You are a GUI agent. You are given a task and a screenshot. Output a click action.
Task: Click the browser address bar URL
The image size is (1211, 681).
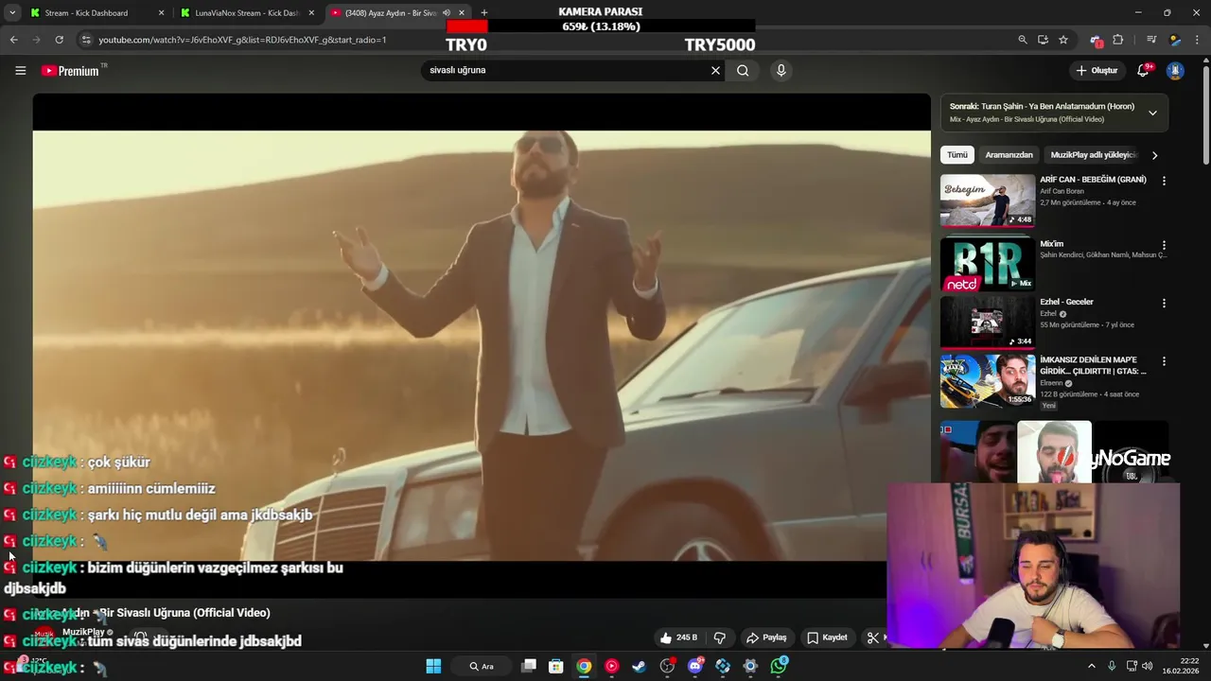242,40
